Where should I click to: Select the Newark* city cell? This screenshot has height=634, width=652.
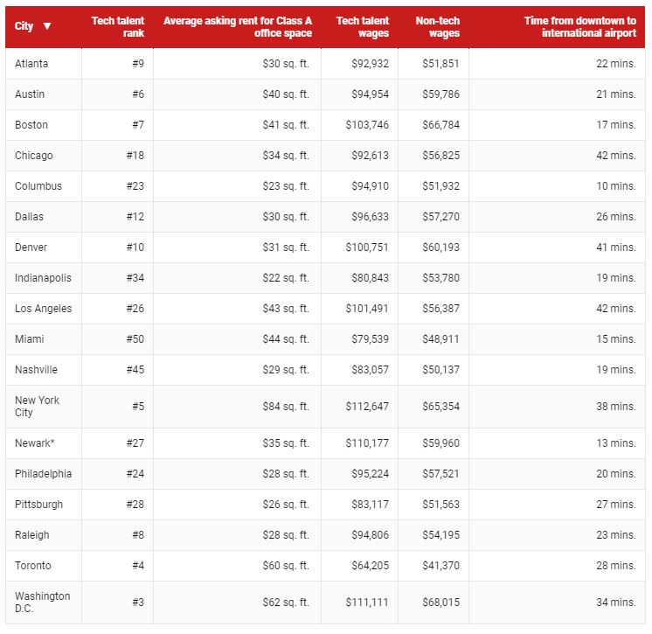coord(44,443)
